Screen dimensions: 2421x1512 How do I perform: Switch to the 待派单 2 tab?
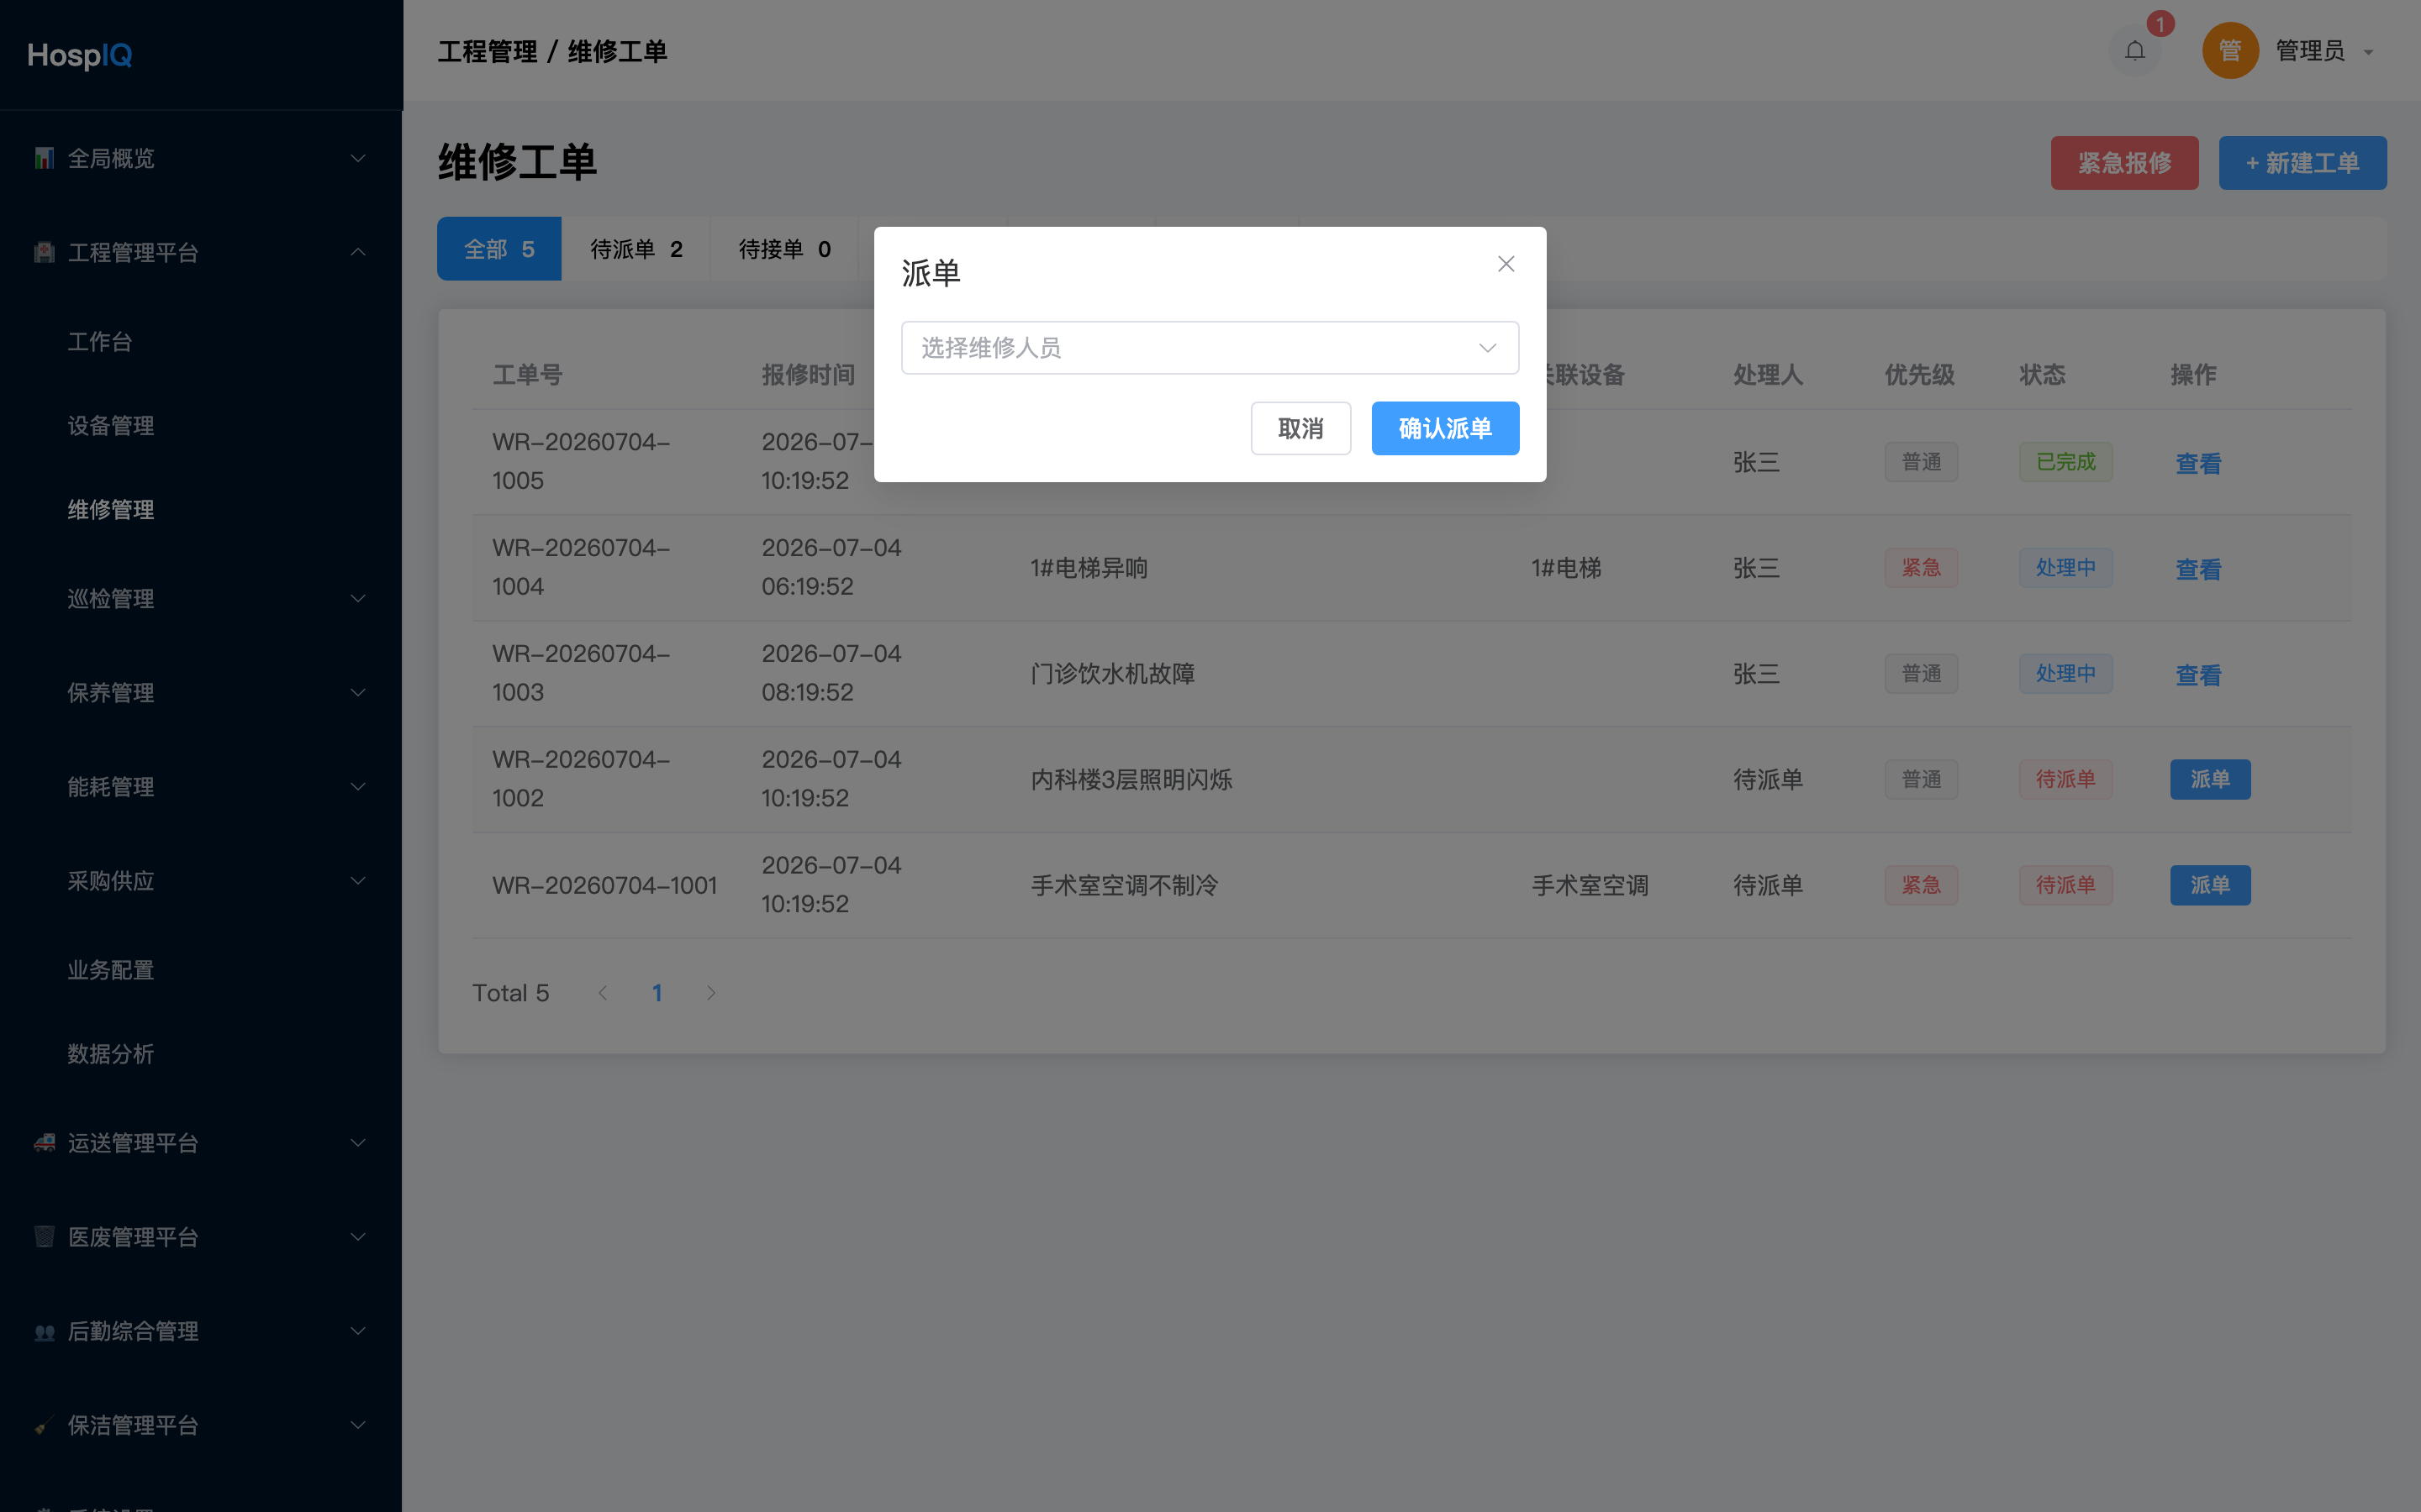click(x=636, y=249)
